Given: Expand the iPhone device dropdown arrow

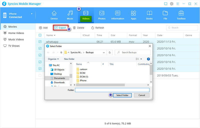Looking at the screenshot, I should pos(32,14).
